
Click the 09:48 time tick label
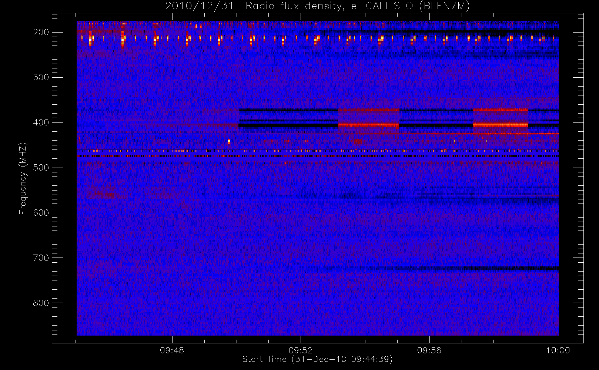pyautogui.click(x=172, y=350)
